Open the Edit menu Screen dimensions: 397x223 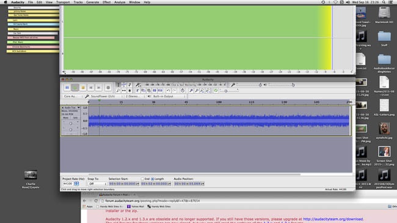39,2
